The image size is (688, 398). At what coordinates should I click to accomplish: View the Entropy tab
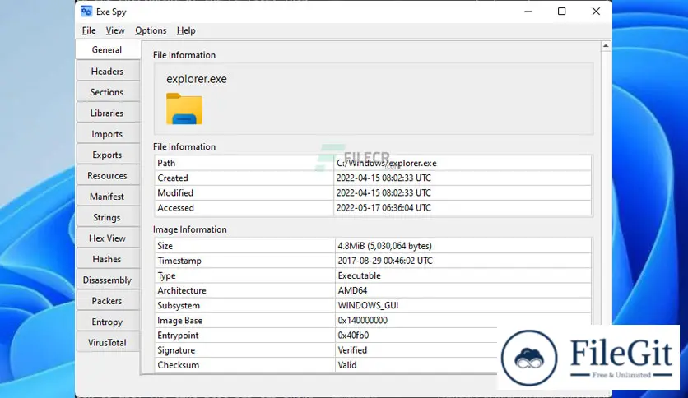108,322
